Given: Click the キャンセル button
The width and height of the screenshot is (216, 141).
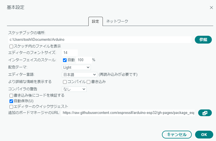Looking at the screenshot, I should pos(177,135).
